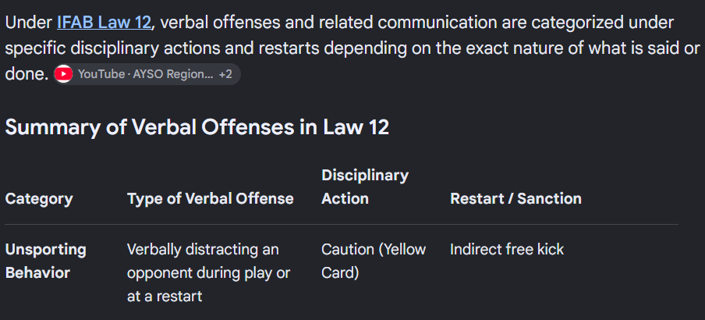The height and width of the screenshot is (320, 705).
Task: Click the Caution (Yellow Card) cell
Action: (x=374, y=261)
